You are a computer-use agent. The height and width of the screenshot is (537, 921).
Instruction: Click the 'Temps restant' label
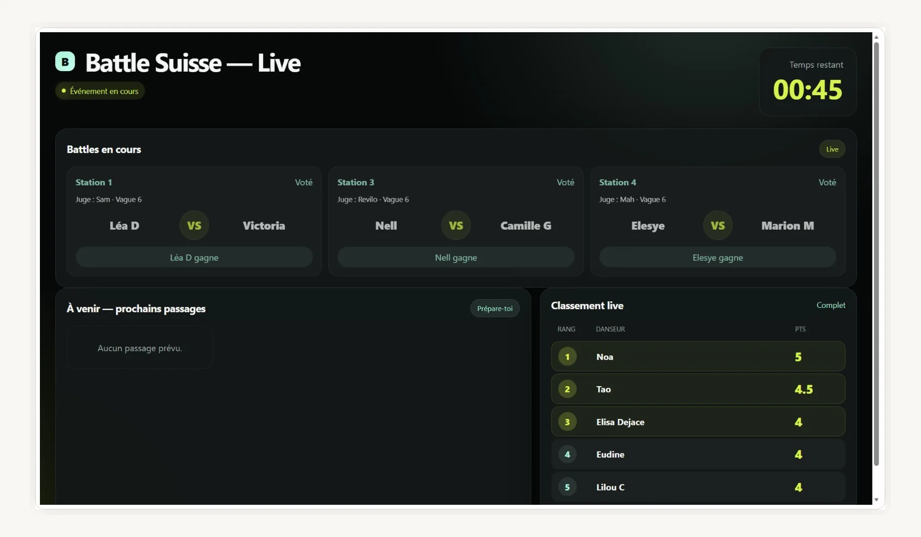tap(816, 64)
